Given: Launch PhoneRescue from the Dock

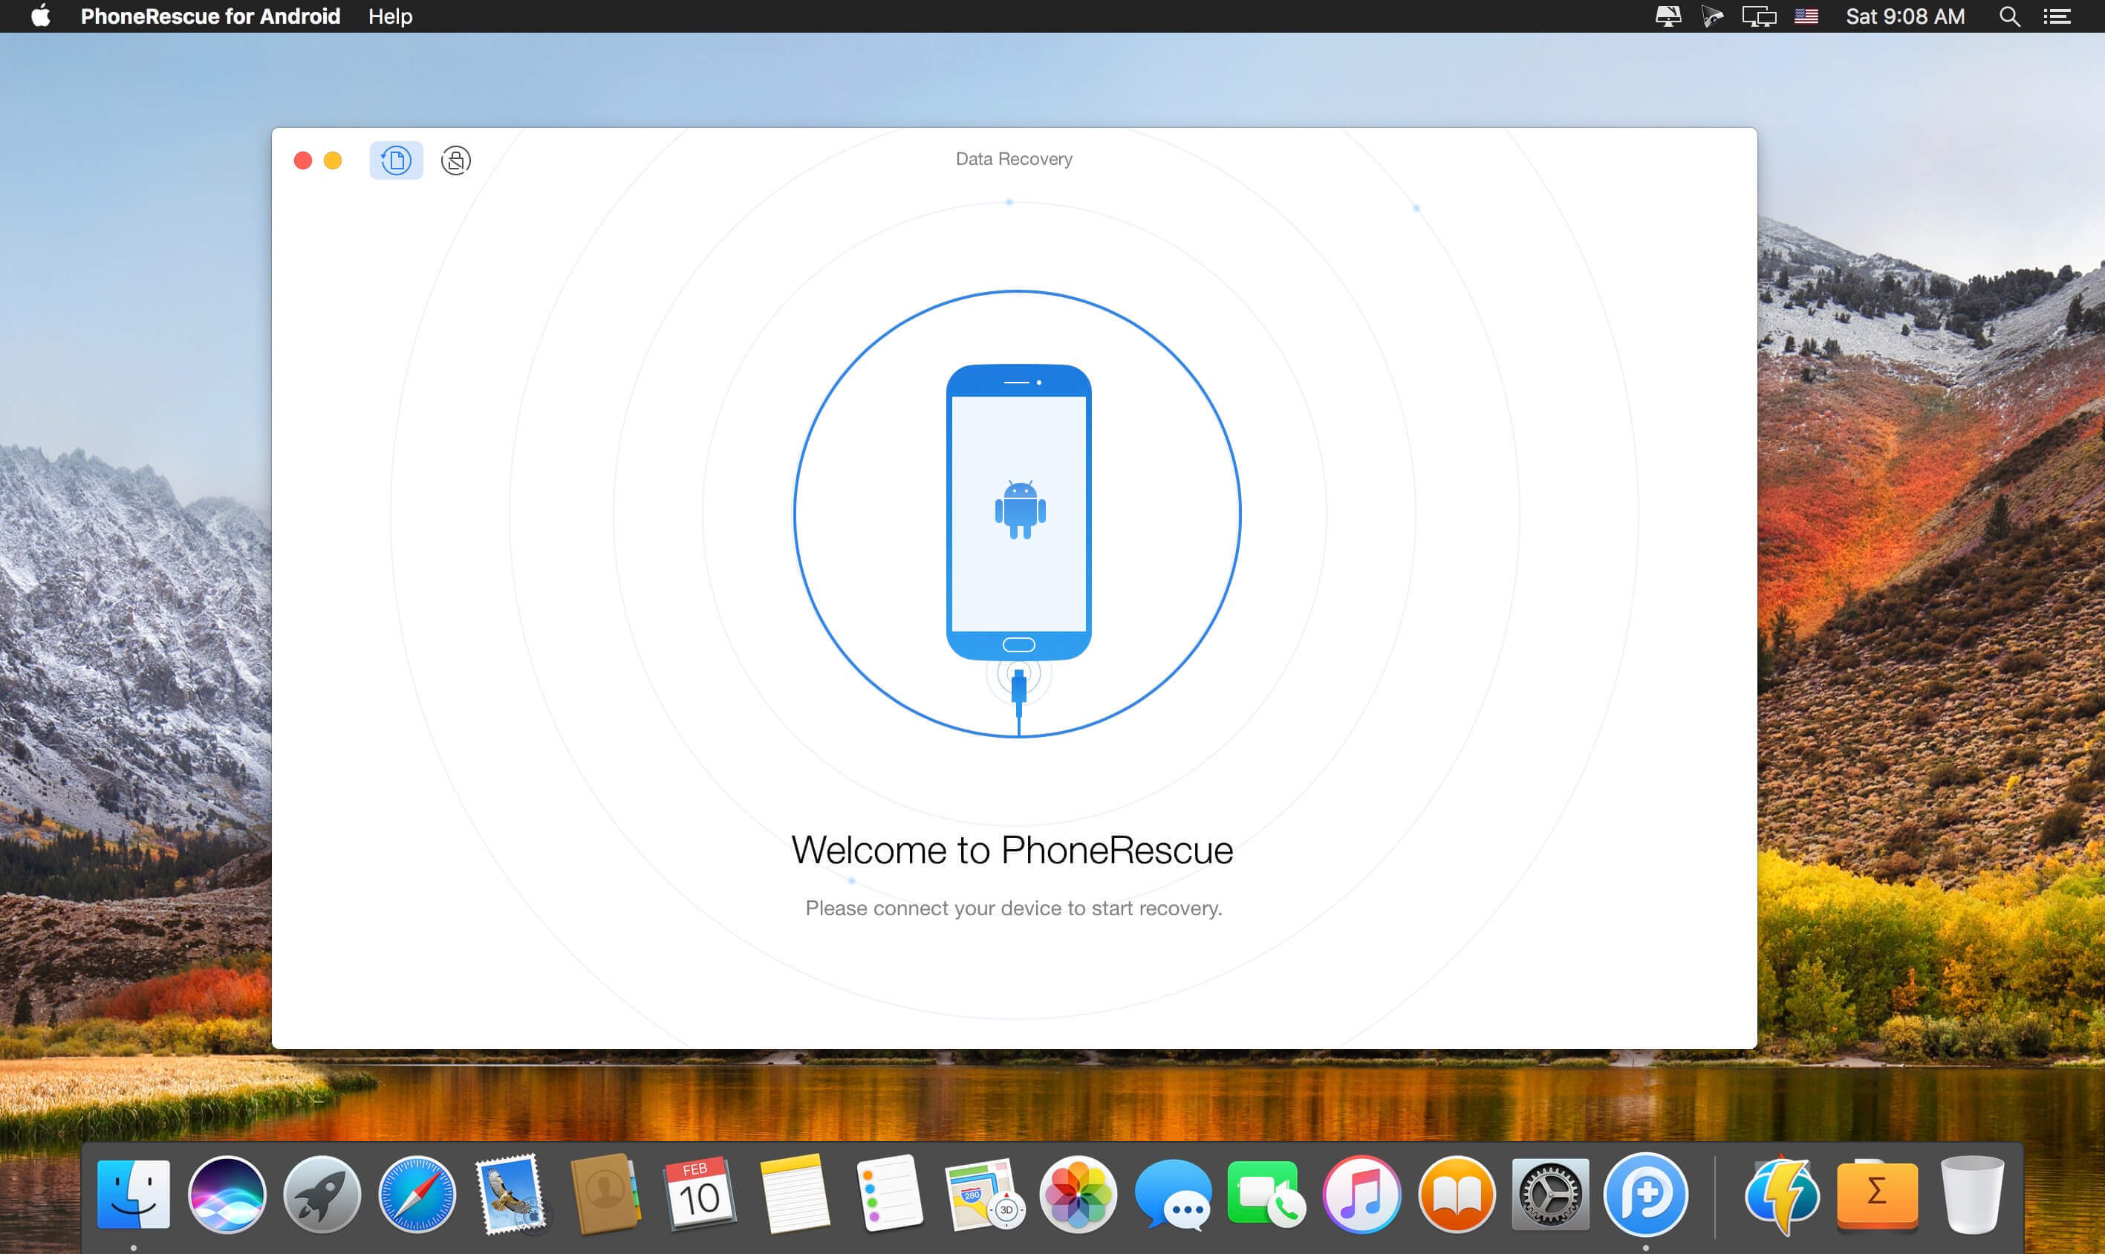Looking at the screenshot, I should point(1645,1194).
